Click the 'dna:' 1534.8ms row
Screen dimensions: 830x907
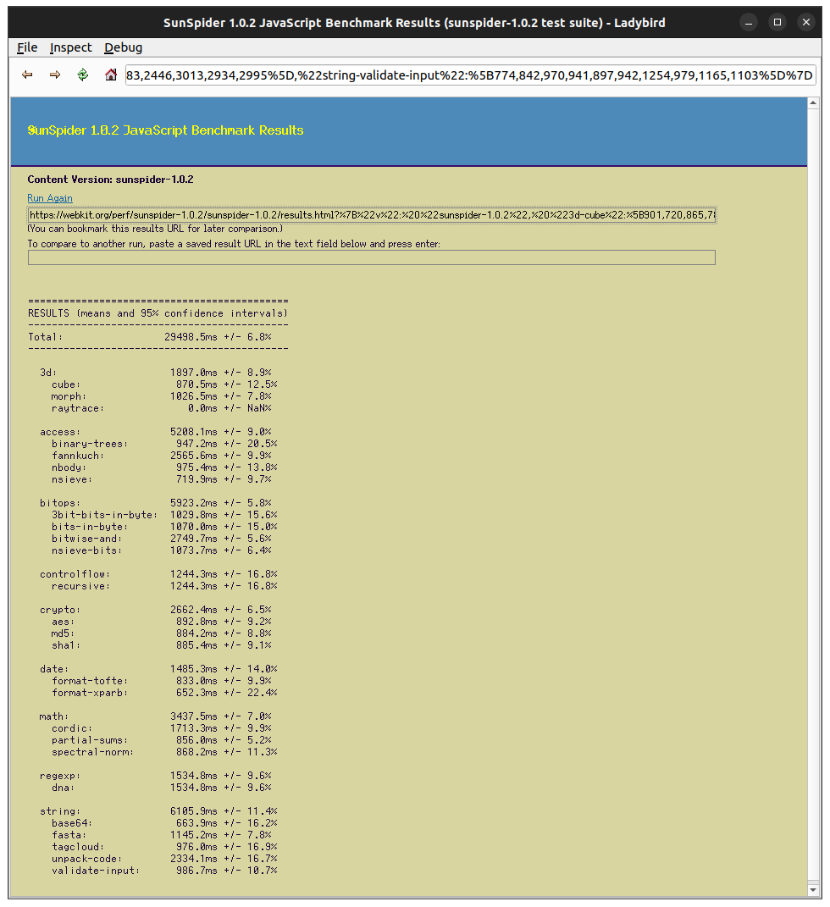(162, 788)
